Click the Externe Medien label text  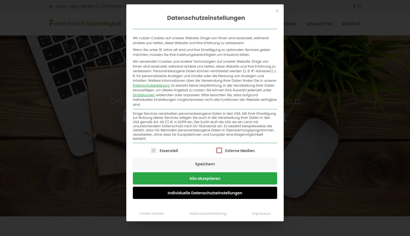coord(240,151)
